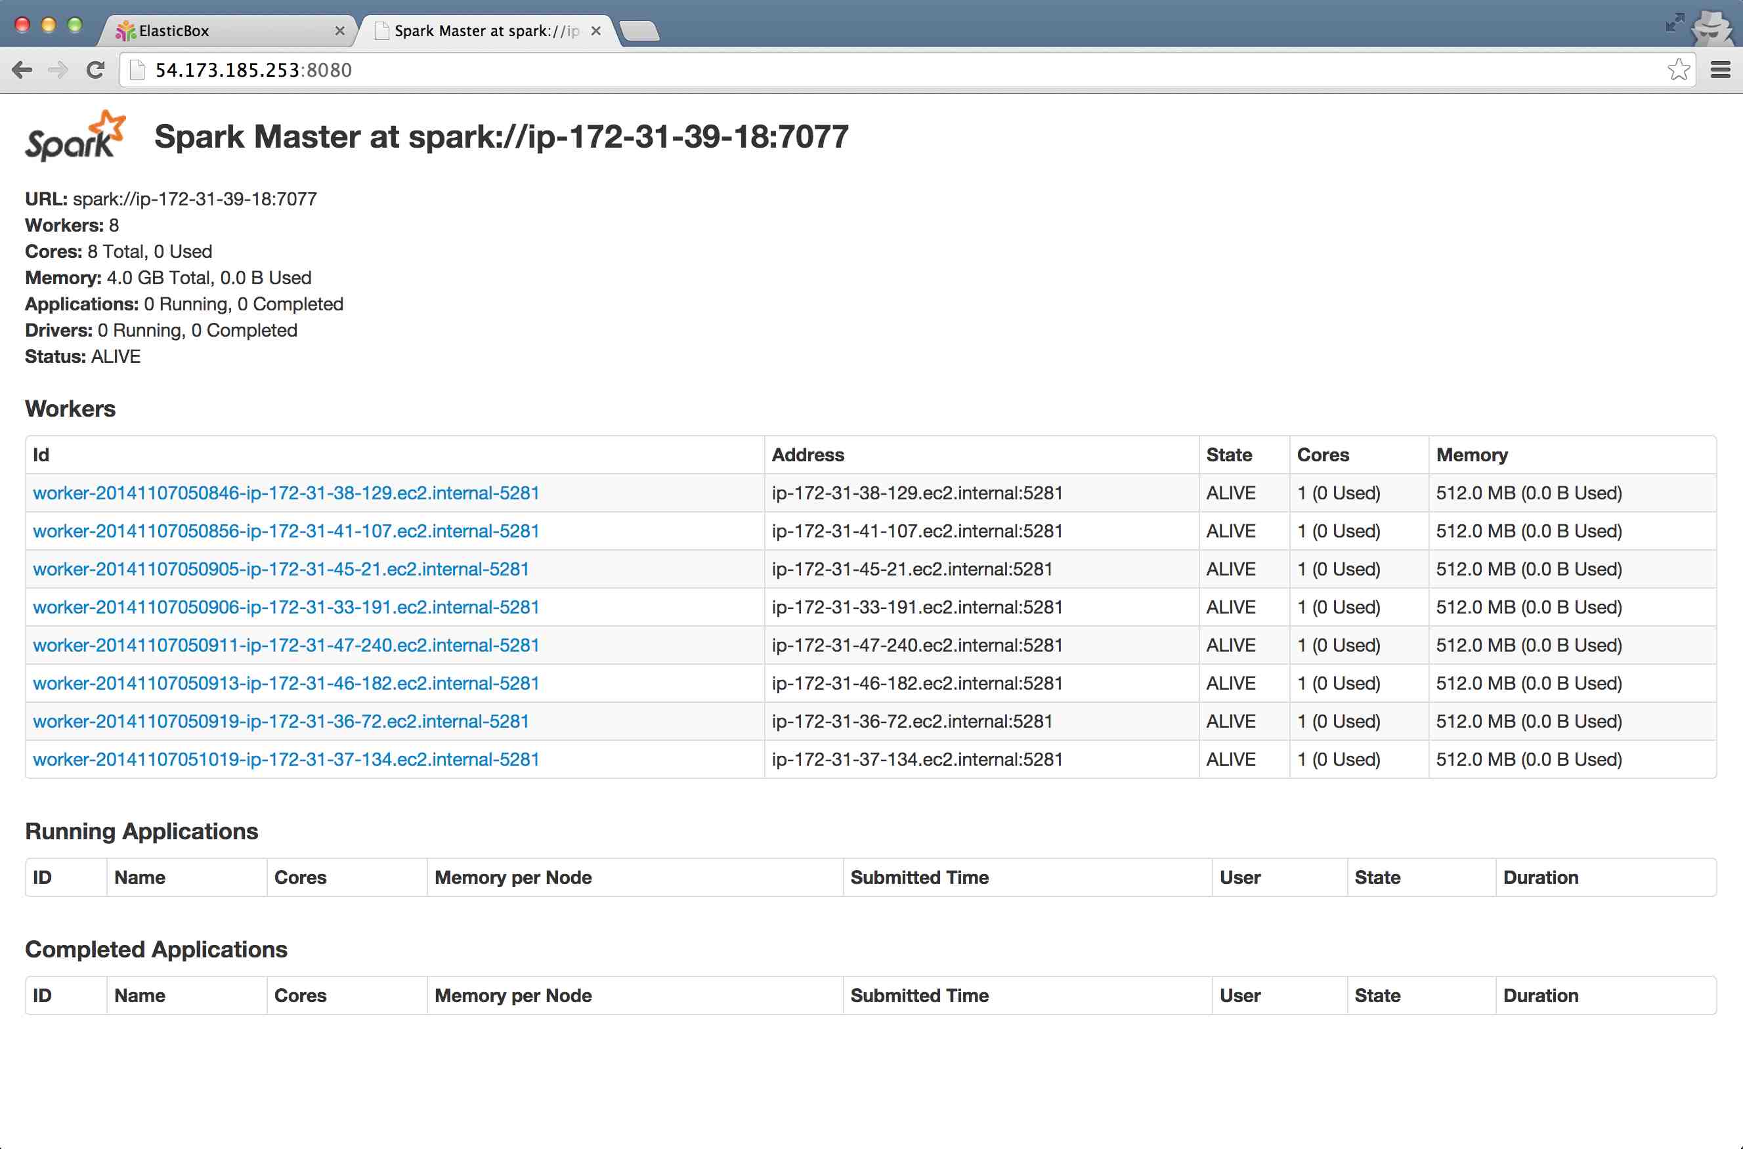Image resolution: width=1743 pixels, height=1149 pixels.
Task: Click the 'Memory: 4.0 GB Total' summary line
Action: 169,278
